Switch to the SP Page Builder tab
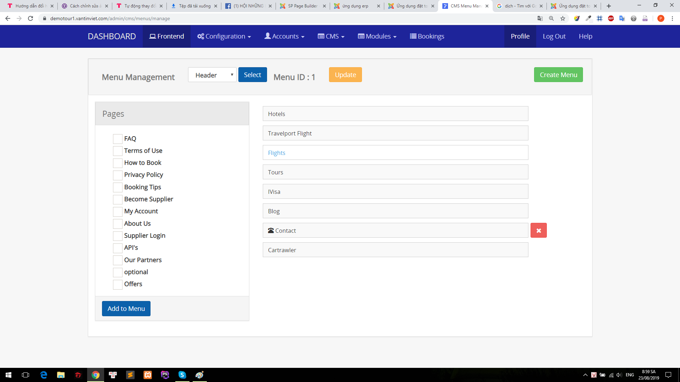Viewport: 680px width, 382px height. [303, 6]
